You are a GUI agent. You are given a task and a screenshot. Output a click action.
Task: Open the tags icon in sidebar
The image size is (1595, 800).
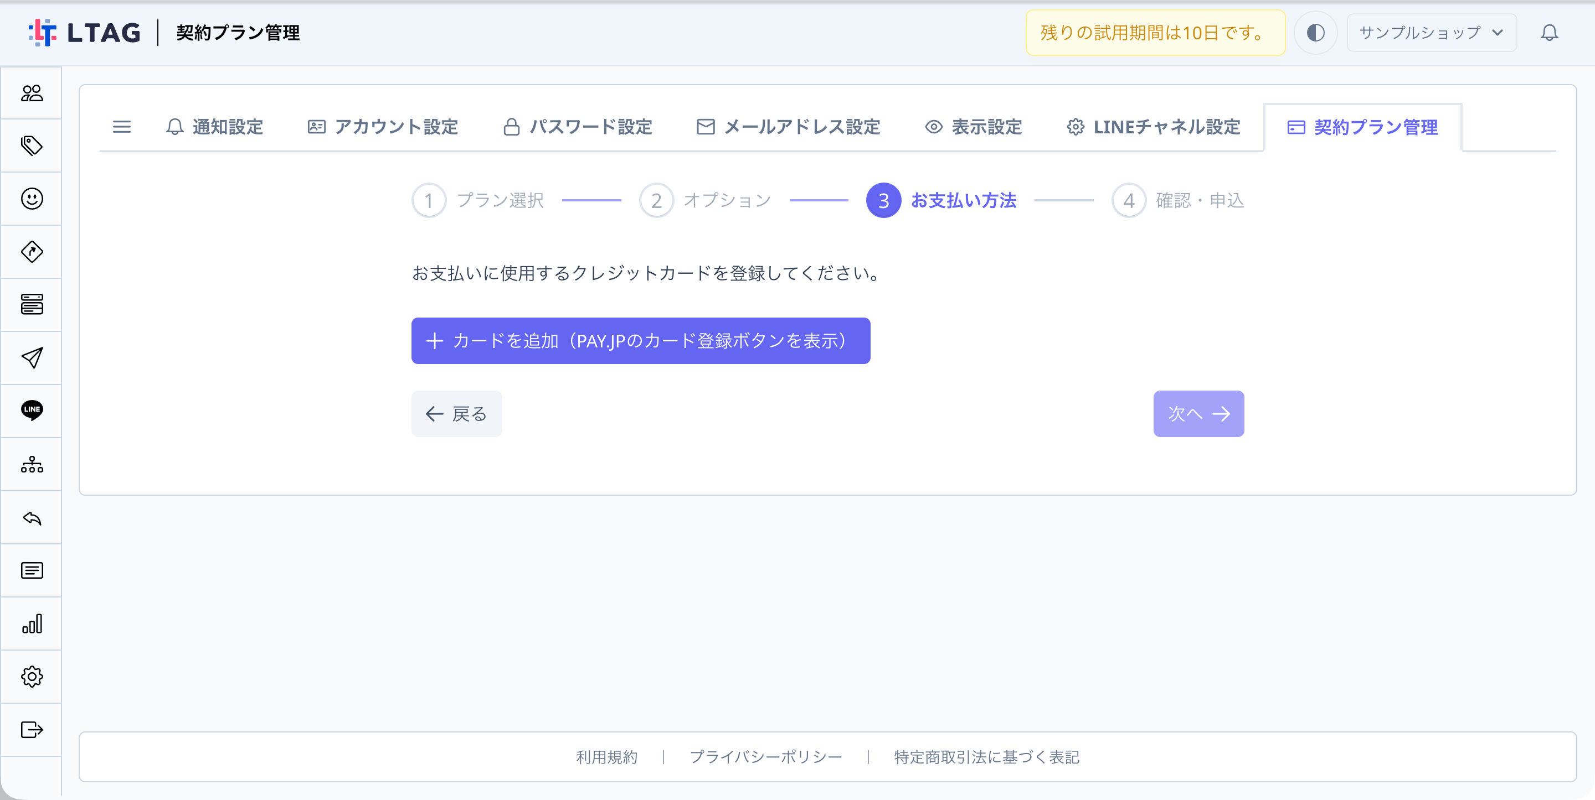pos(32,146)
